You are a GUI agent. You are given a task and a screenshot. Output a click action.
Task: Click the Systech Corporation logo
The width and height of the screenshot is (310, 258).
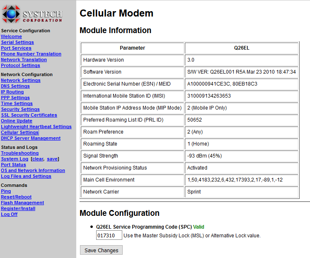32,14
